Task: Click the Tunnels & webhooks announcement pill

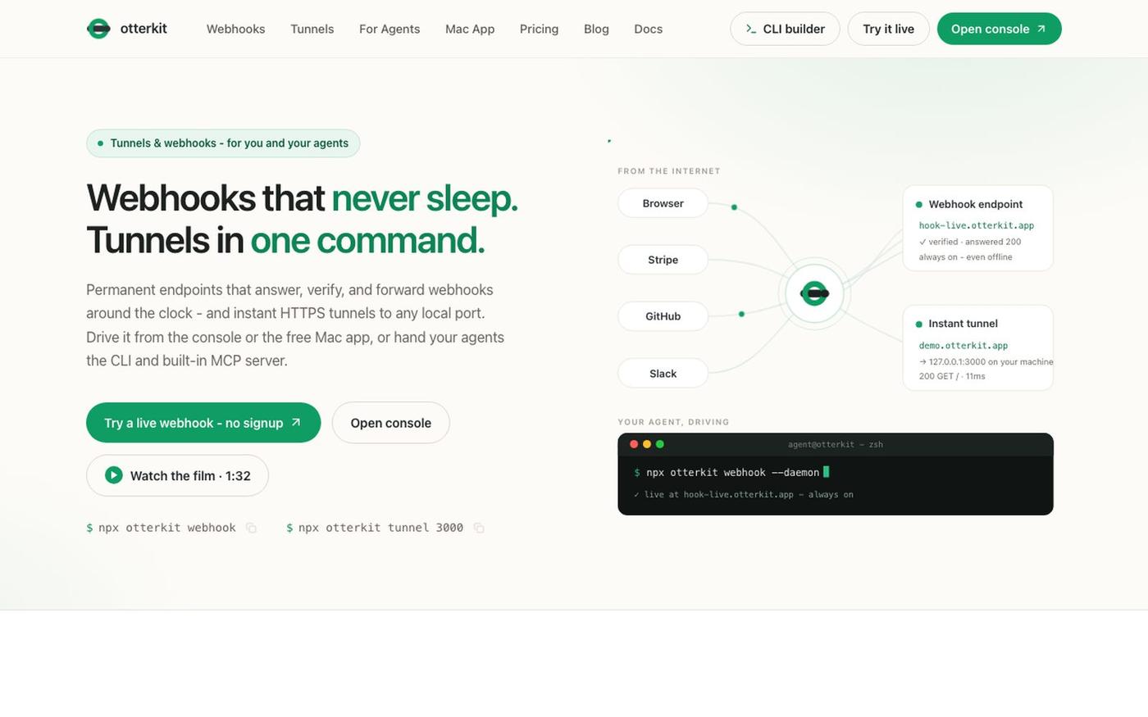Action: [x=223, y=143]
